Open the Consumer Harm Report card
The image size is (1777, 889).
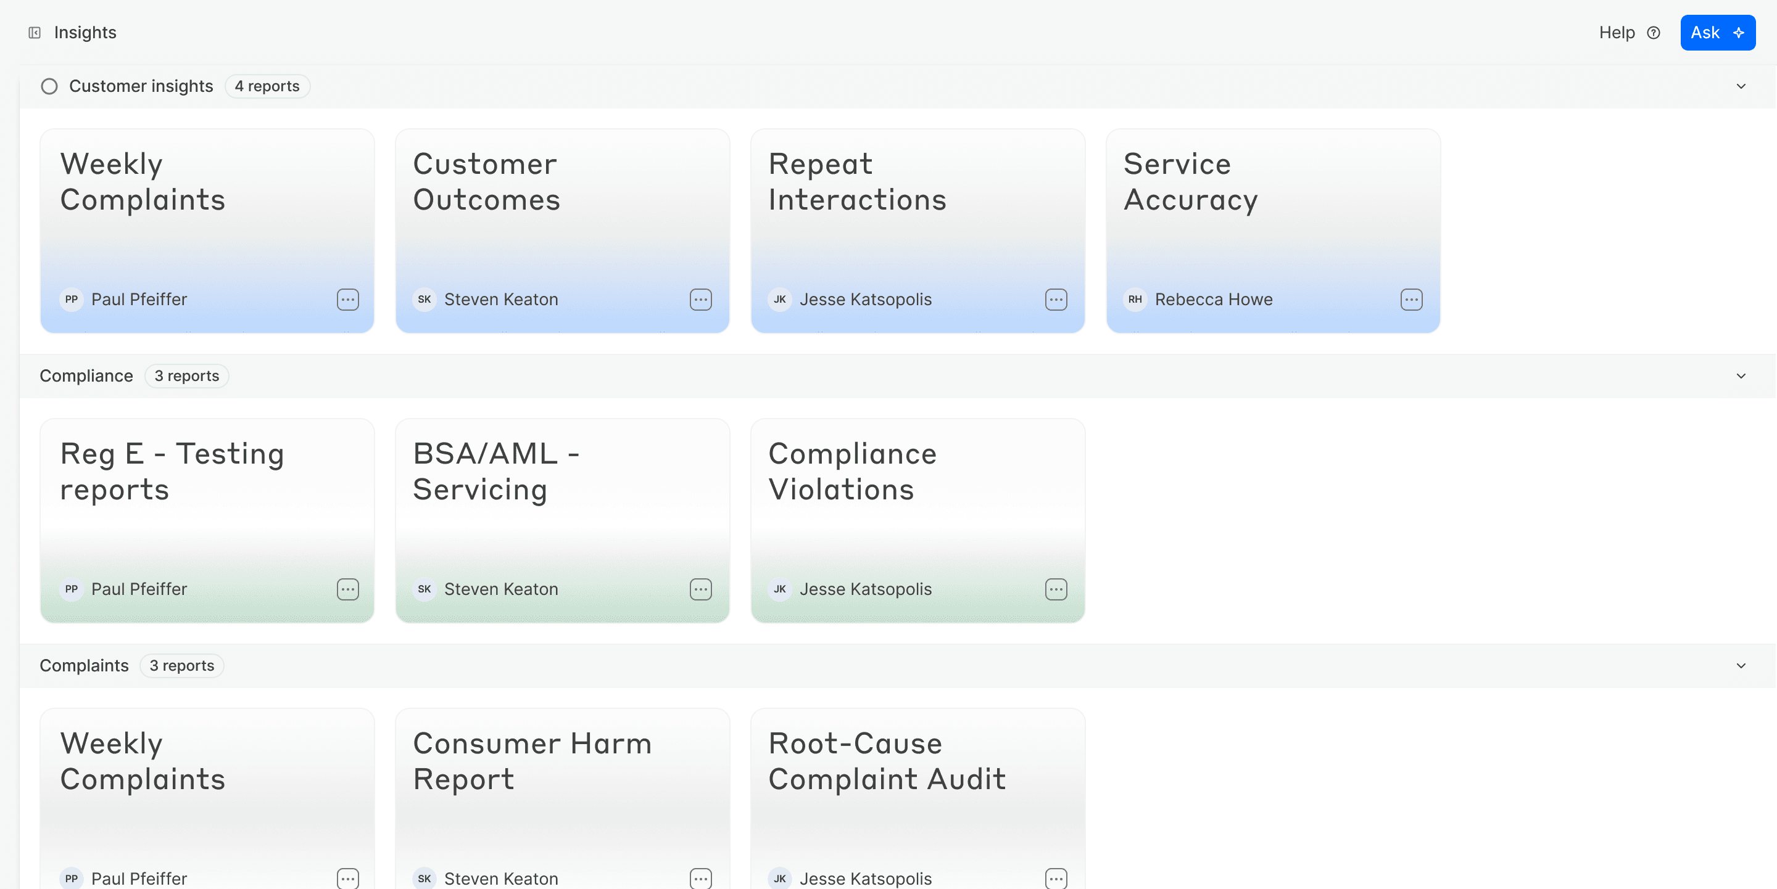(561, 793)
